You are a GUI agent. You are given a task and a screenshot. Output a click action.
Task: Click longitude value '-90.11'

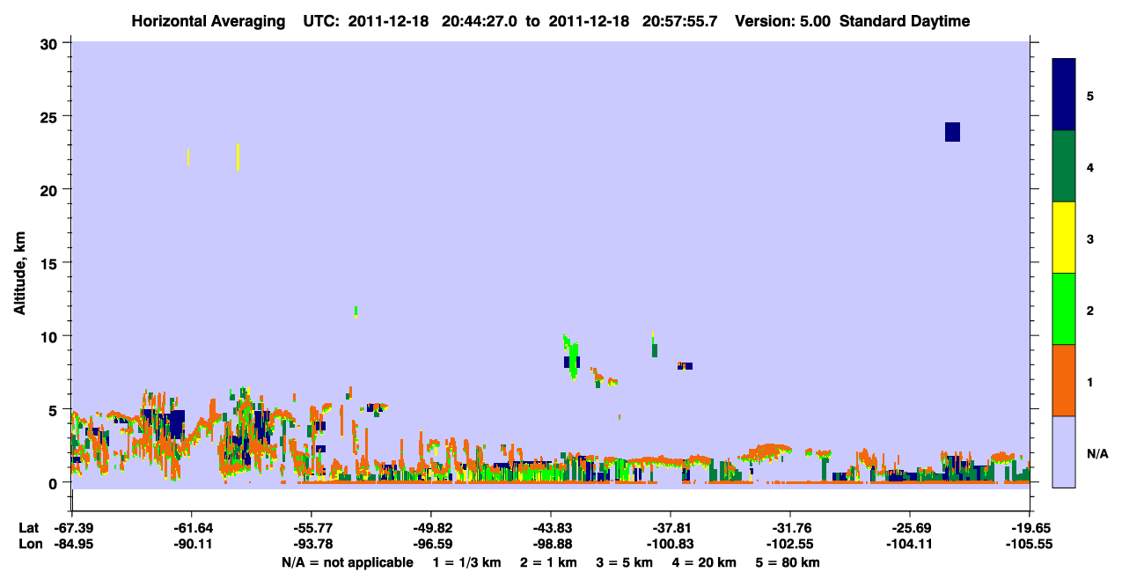192,544
